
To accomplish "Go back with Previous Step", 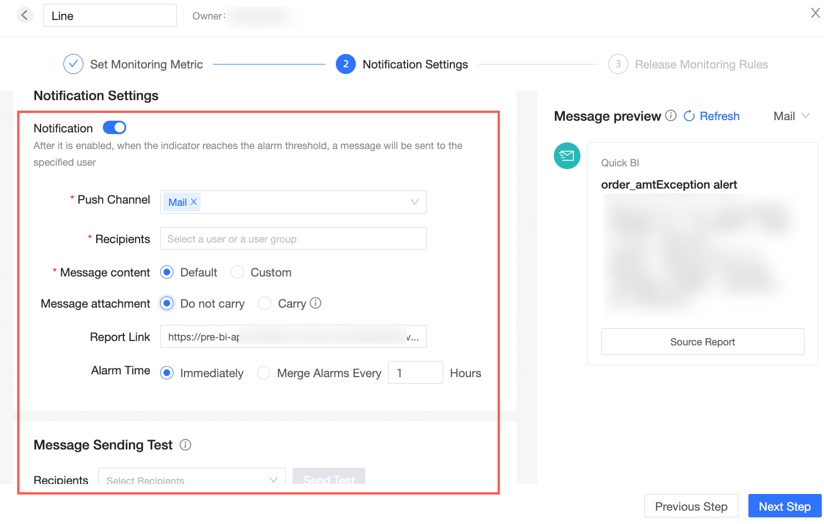I will (x=691, y=506).
